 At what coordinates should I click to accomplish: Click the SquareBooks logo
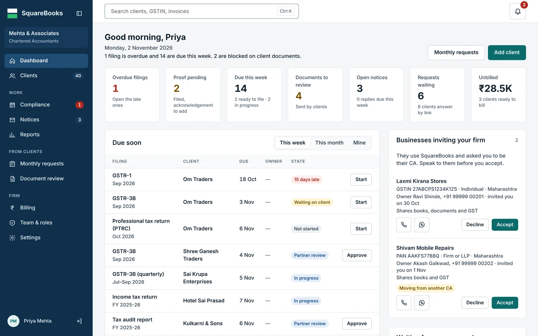[35, 13]
